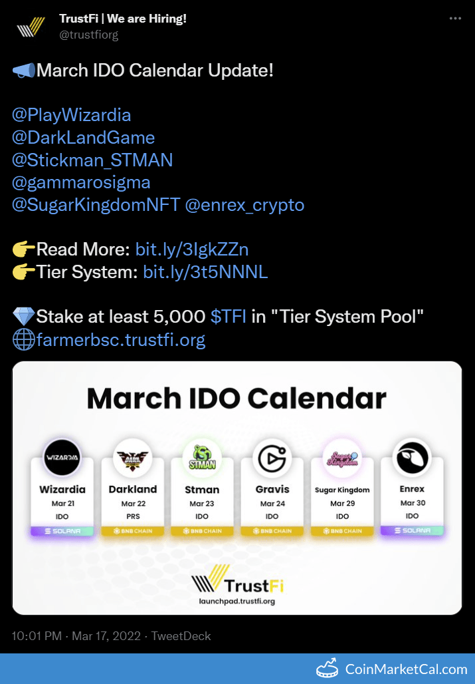Follow the Read More bit.ly/3IgkZZn link
475x684 pixels.
click(x=192, y=250)
